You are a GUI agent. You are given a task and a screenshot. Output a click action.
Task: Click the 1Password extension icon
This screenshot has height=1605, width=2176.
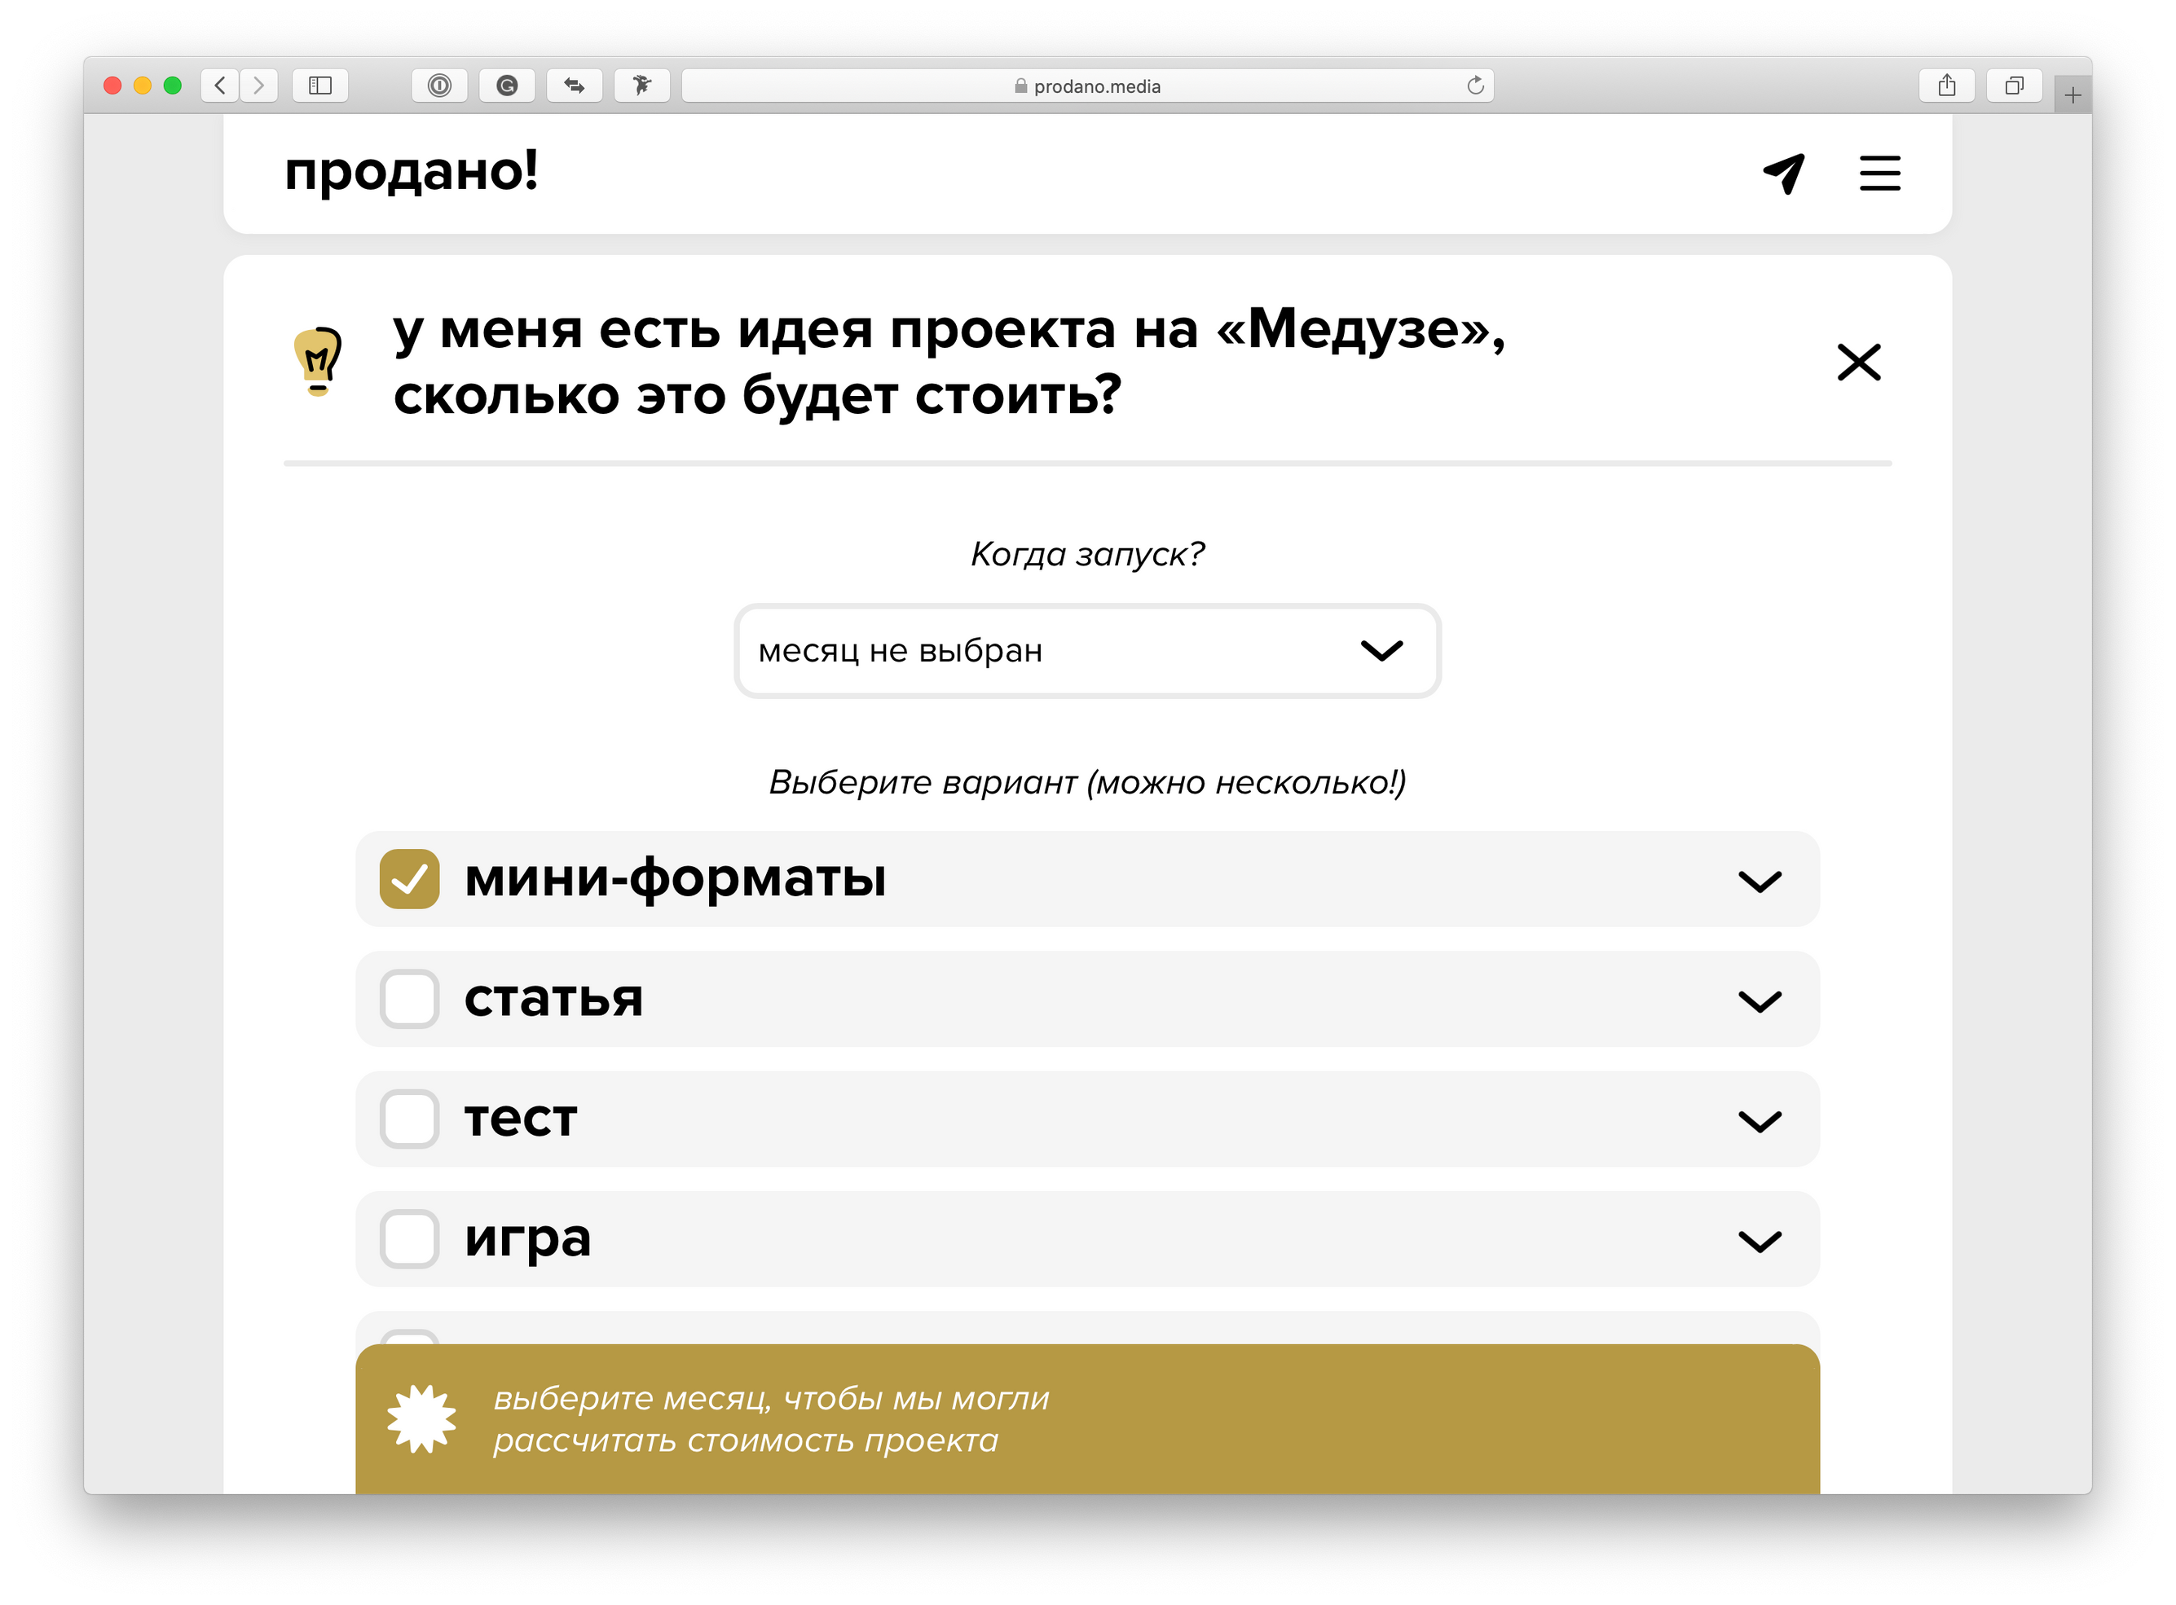click(439, 86)
